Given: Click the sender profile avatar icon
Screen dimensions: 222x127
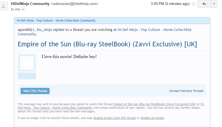Looking at the screenshot, I should pyautogui.click(x=3, y=6).
